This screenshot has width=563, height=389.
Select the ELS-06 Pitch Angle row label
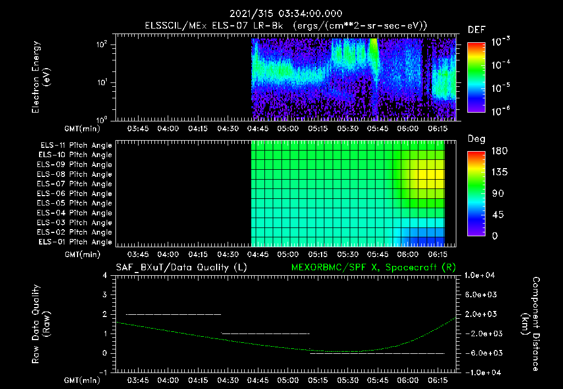tap(75, 194)
